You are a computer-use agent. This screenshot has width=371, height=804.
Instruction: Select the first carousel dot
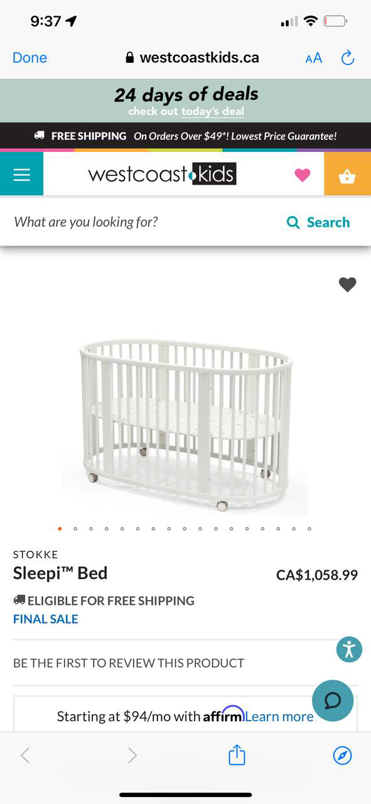60,528
